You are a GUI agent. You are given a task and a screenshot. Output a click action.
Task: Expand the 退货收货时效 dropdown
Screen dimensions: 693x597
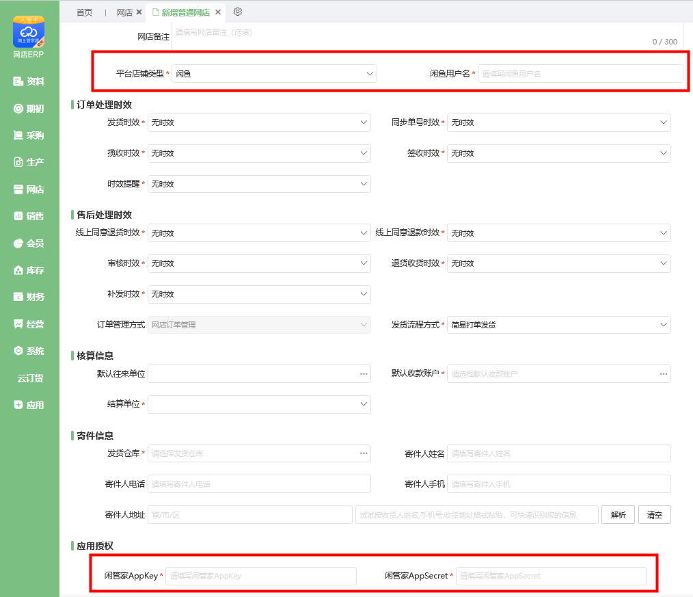(559, 263)
